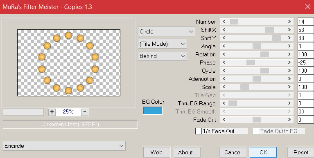
Task: Click the left arrow of the Scale slider
Action: 224,87
